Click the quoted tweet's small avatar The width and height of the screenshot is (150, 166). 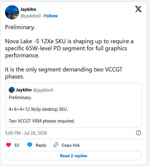pyautogui.click(x=12, y=90)
